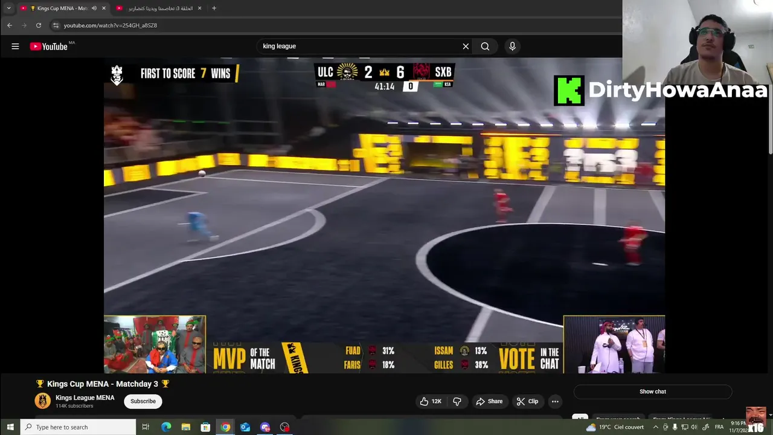773x435 pixels.
Task: Open the weather widget 19°C Ciel couvert
Action: click(615, 427)
